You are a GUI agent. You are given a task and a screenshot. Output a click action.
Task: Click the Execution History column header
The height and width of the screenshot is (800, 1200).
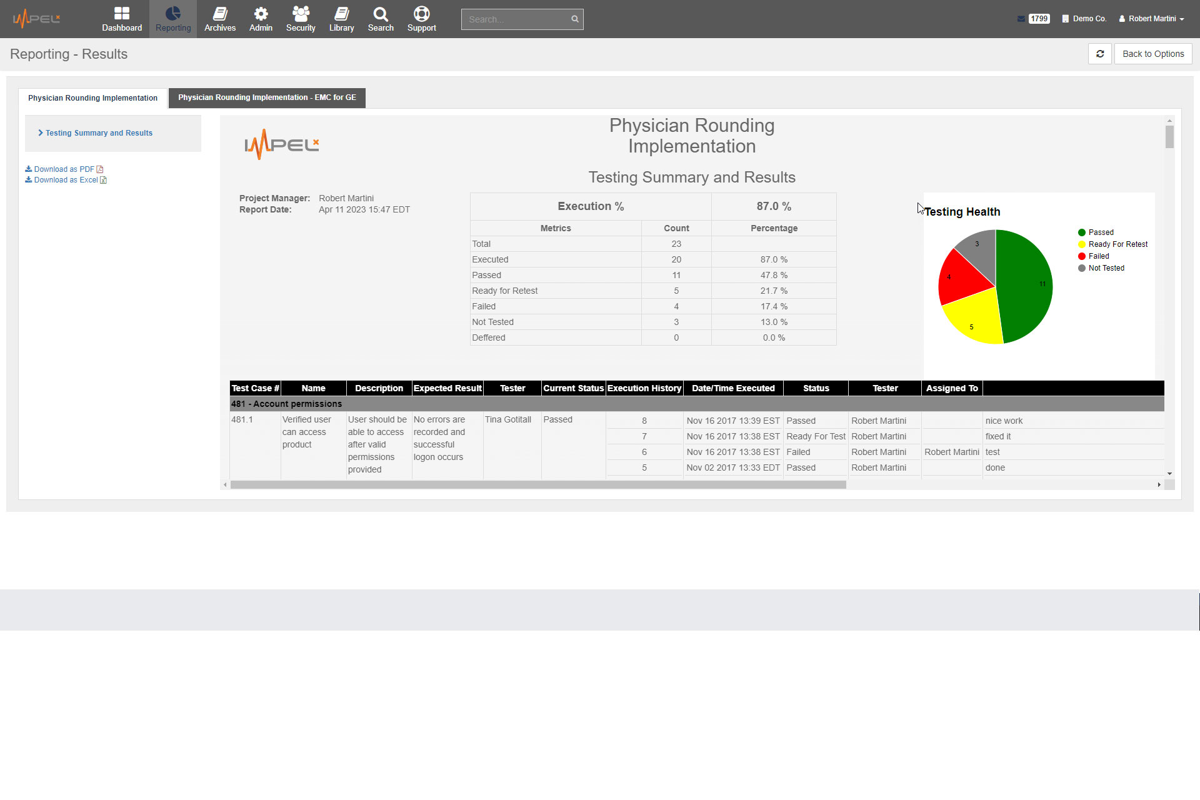tap(644, 388)
